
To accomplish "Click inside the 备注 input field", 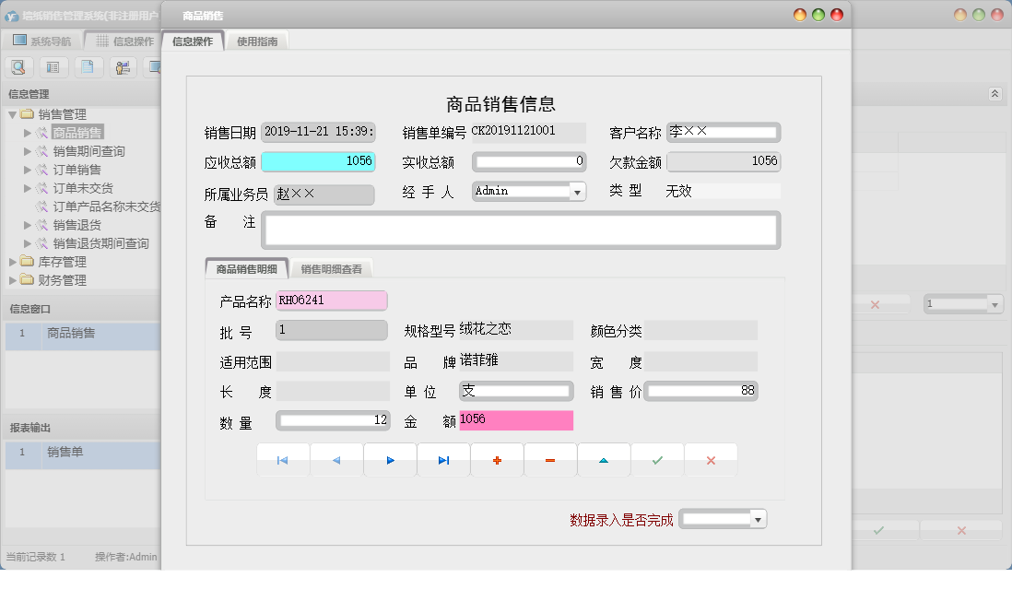I will click(x=521, y=229).
